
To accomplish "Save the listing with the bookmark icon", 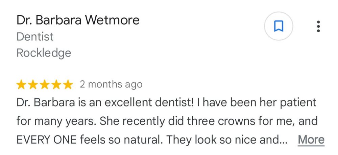I will pos(279,26).
